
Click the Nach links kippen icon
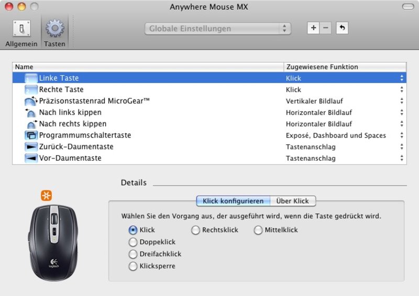point(31,112)
